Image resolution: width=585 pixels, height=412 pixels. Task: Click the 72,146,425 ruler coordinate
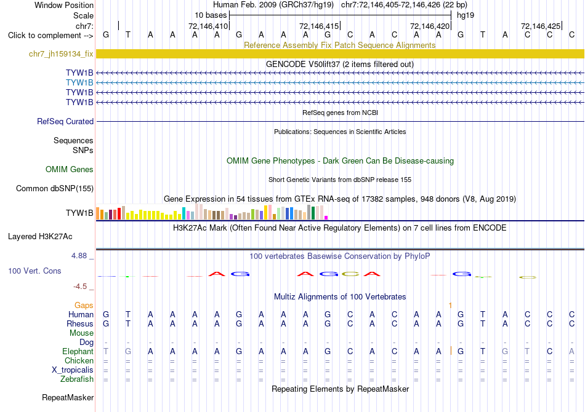click(541, 26)
